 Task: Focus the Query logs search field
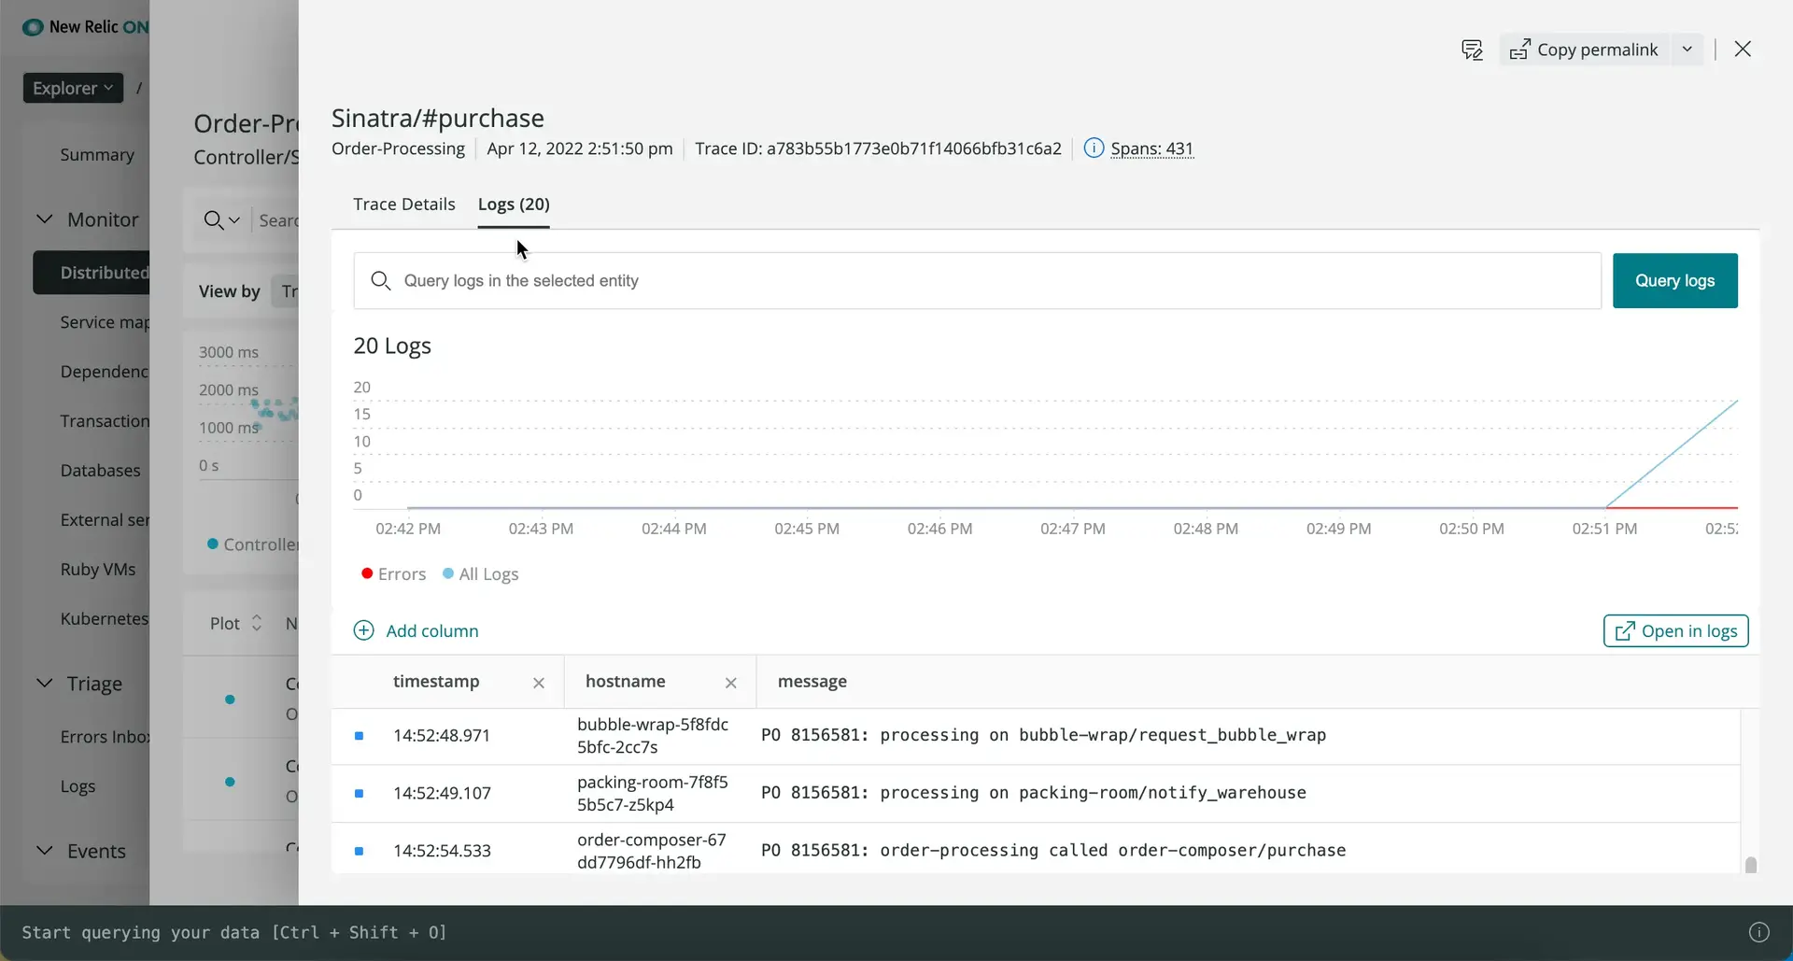(x=977, y=280)
